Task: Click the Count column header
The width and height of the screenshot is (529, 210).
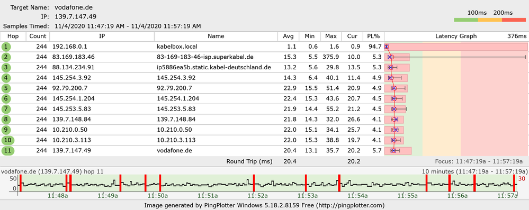Action: point(38,36)
